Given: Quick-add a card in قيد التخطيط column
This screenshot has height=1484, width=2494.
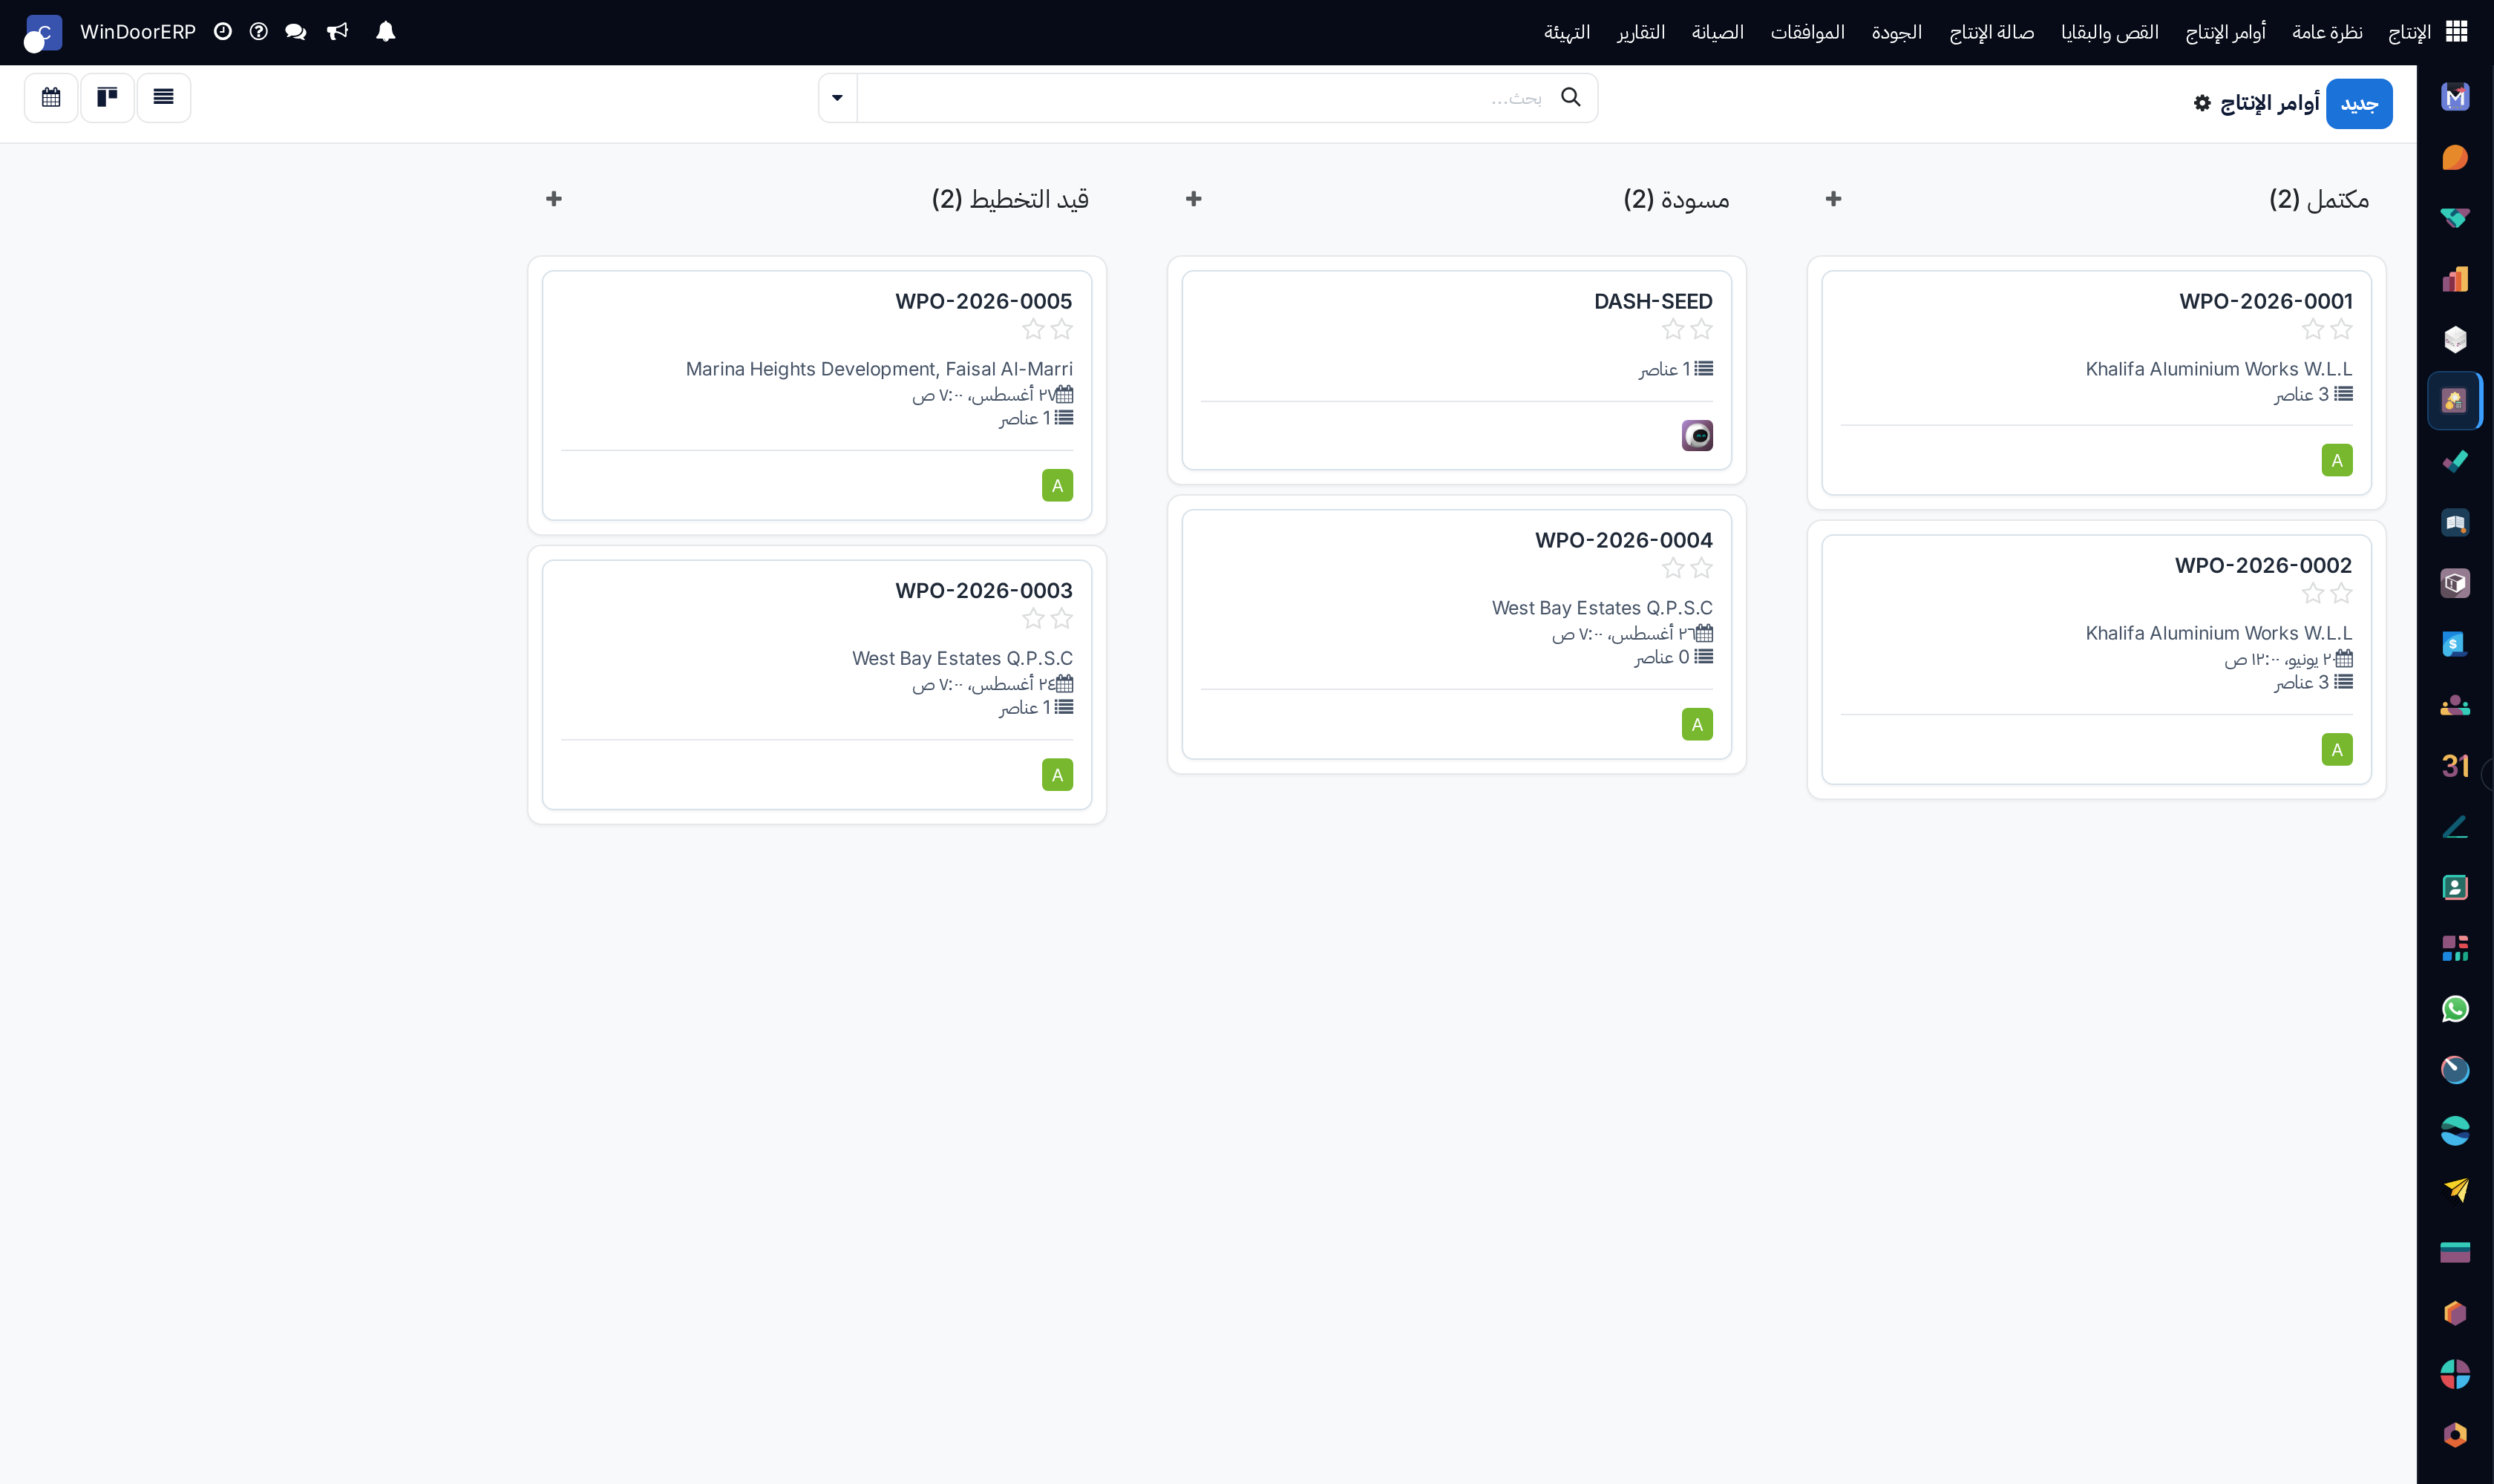Looking at the screenshot, I should tap(554, 199).
